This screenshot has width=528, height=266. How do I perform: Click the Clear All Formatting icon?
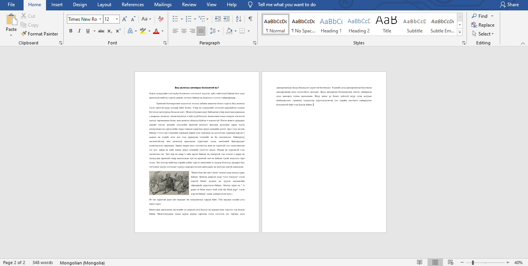(161, 19)
